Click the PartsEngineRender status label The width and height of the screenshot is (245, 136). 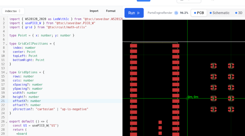pyautogui.click(x=160, y=13)
